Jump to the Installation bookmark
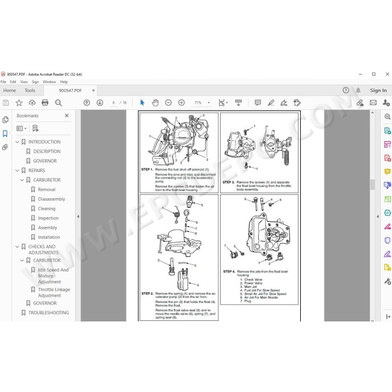Screen dimensions: 392x392 pos(49,237)
